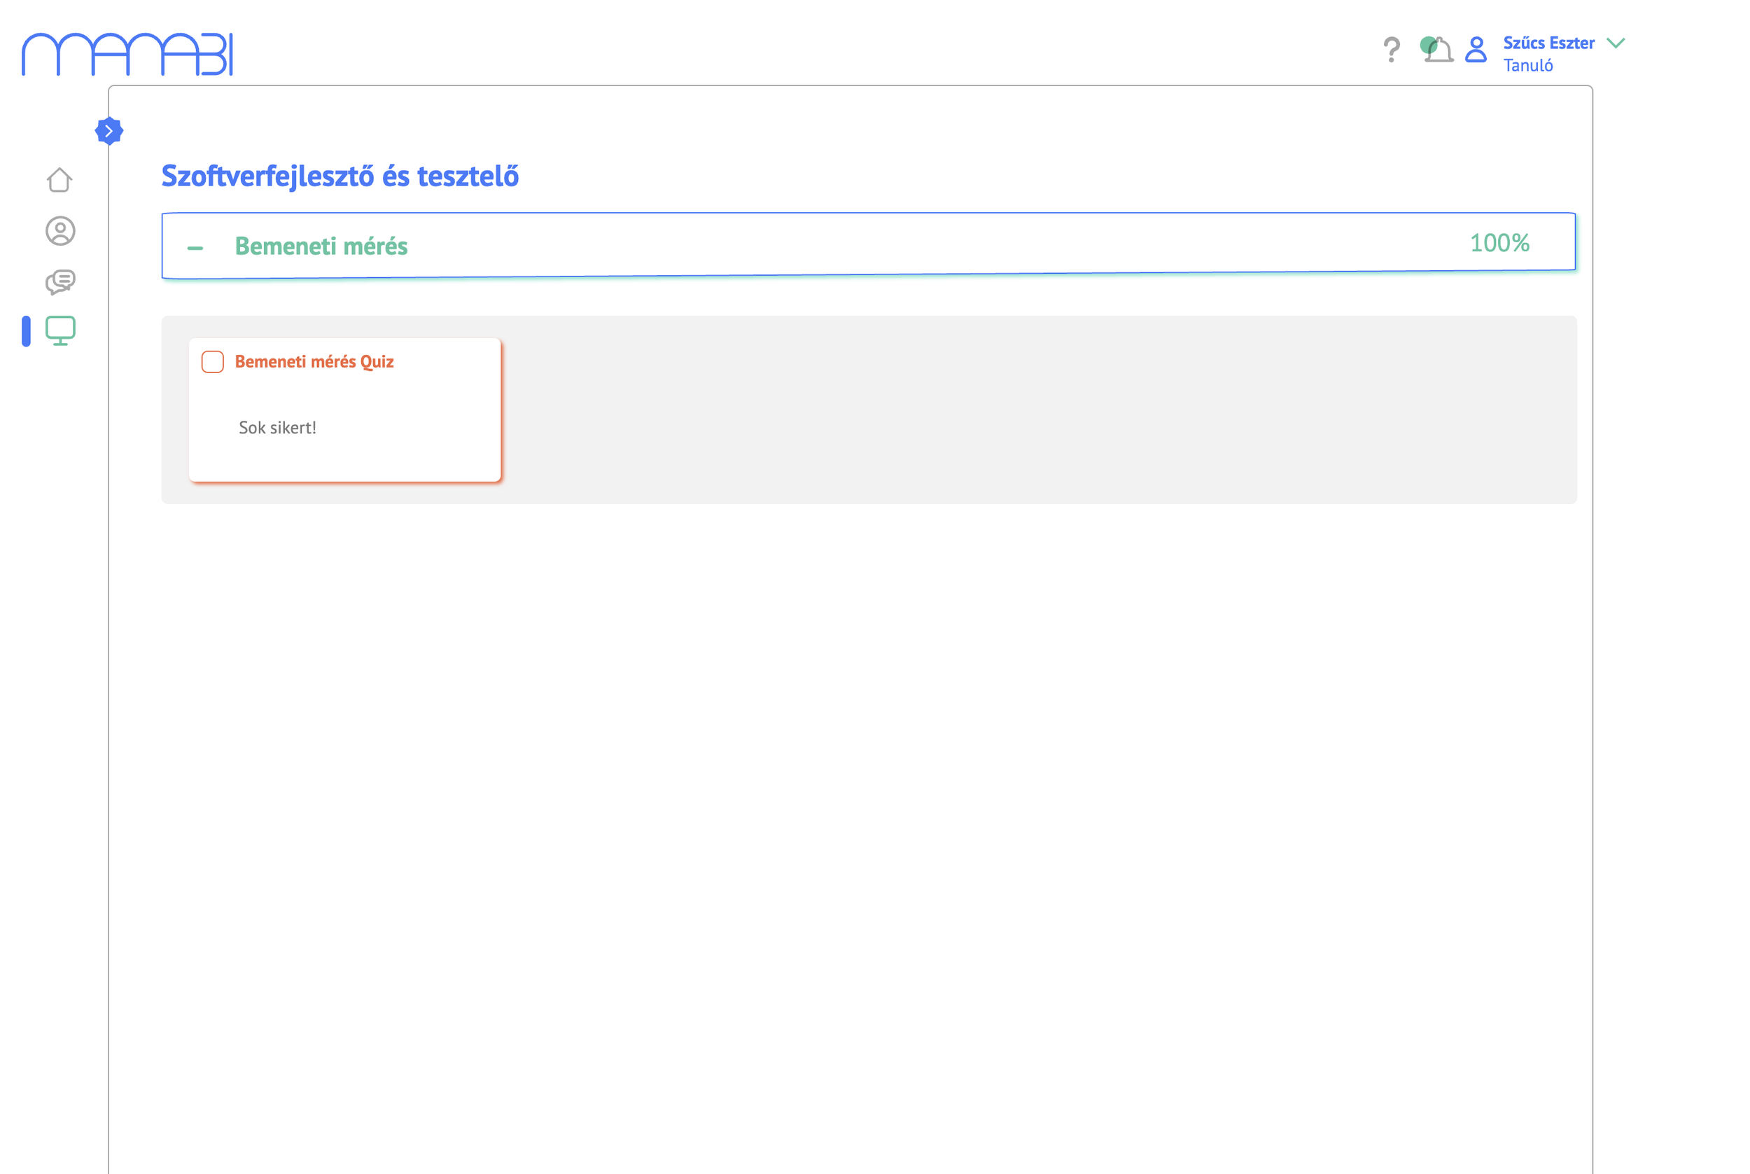Select the courses monitor icon in the sidebar

pyautogui.click(x=60, y=332)
